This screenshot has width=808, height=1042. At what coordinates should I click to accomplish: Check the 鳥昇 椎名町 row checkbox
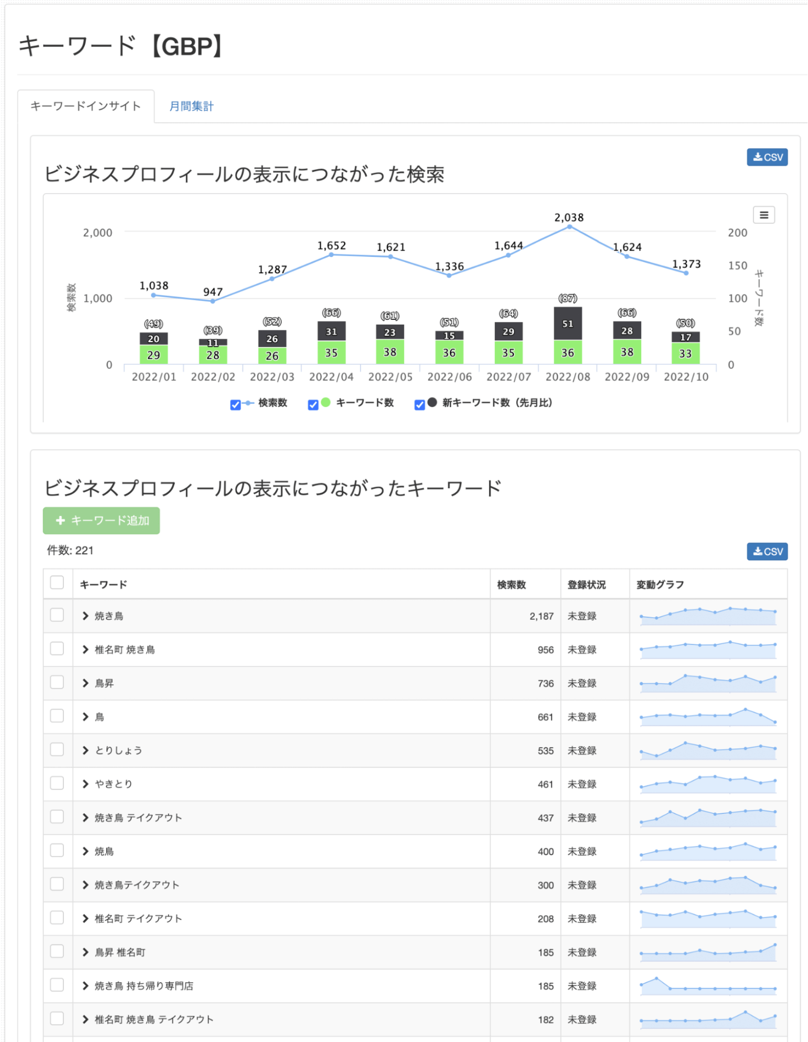point(57,951)
